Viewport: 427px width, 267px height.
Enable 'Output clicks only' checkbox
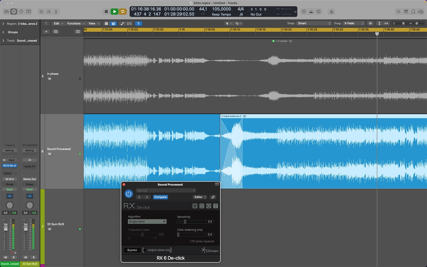pyautogui.click(x=144, y=250)
